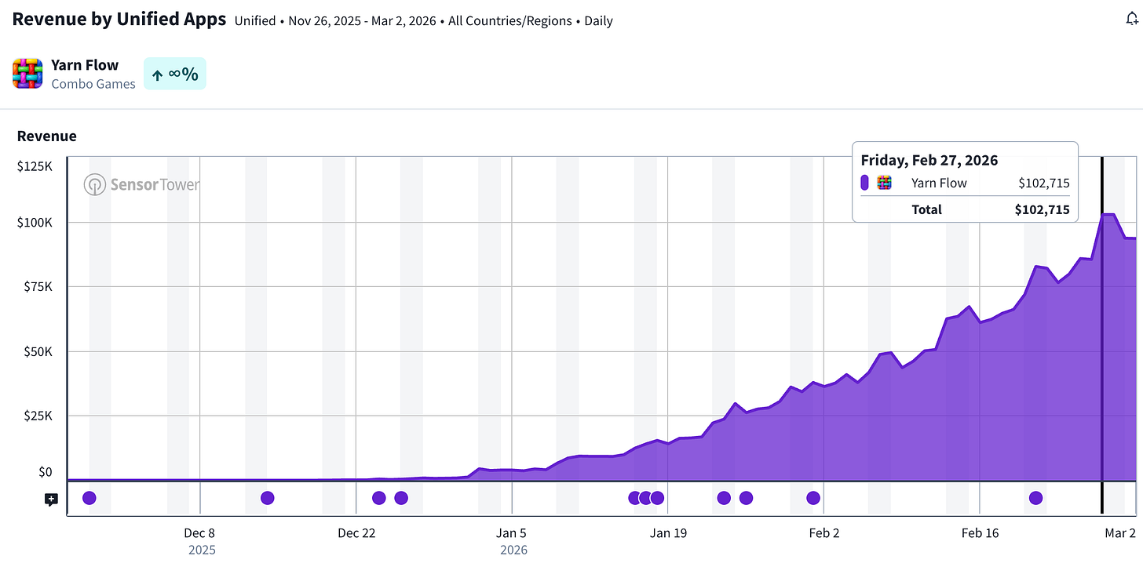Click the $75K axis label
This screenshot has height=574, width=1143.
click(37, 286)
